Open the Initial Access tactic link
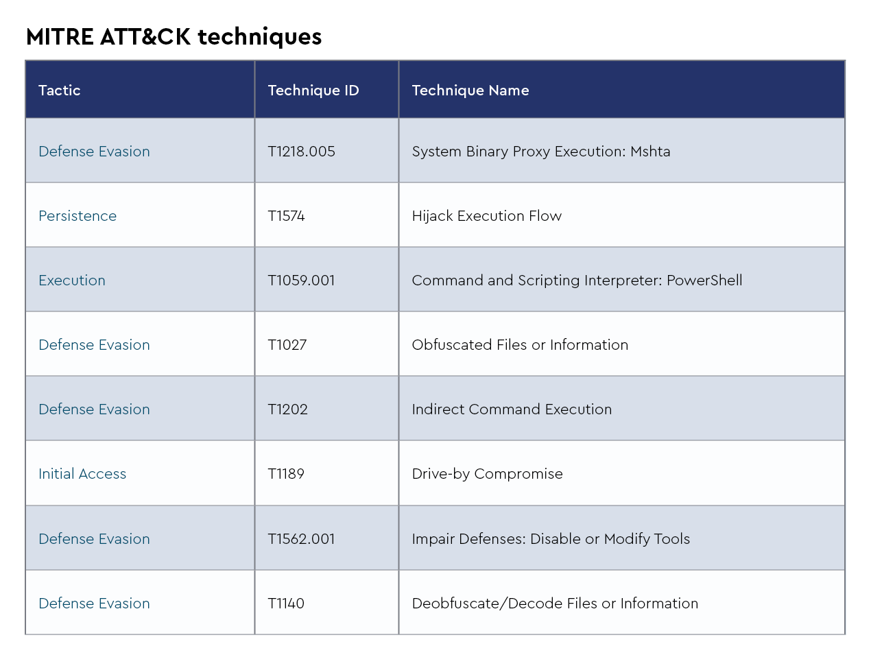 click(82, 474)
